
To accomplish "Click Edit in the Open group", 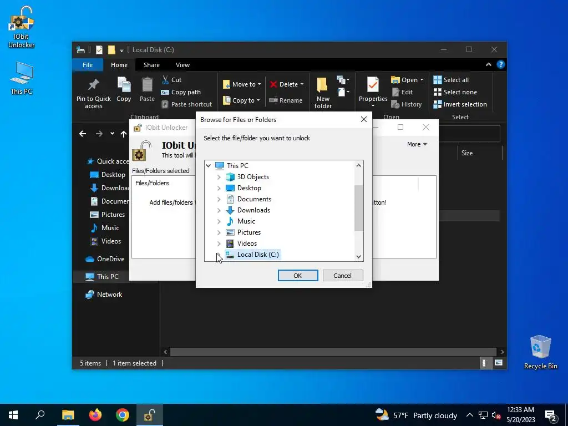I will (403, 92).
